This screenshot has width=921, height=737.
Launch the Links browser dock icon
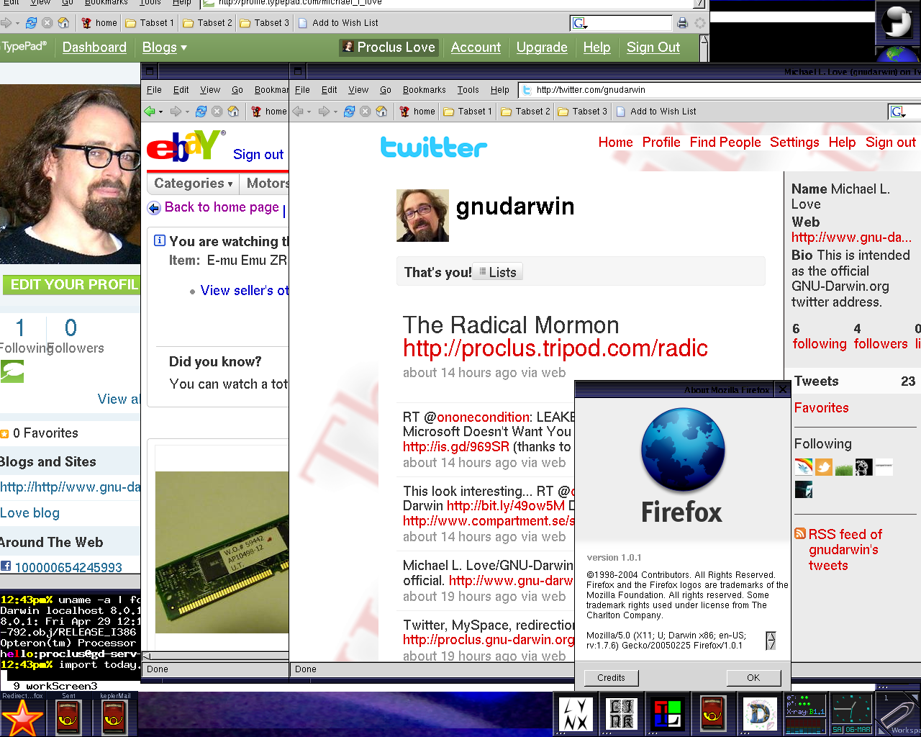pyautogui.click(x=621, y=715)
